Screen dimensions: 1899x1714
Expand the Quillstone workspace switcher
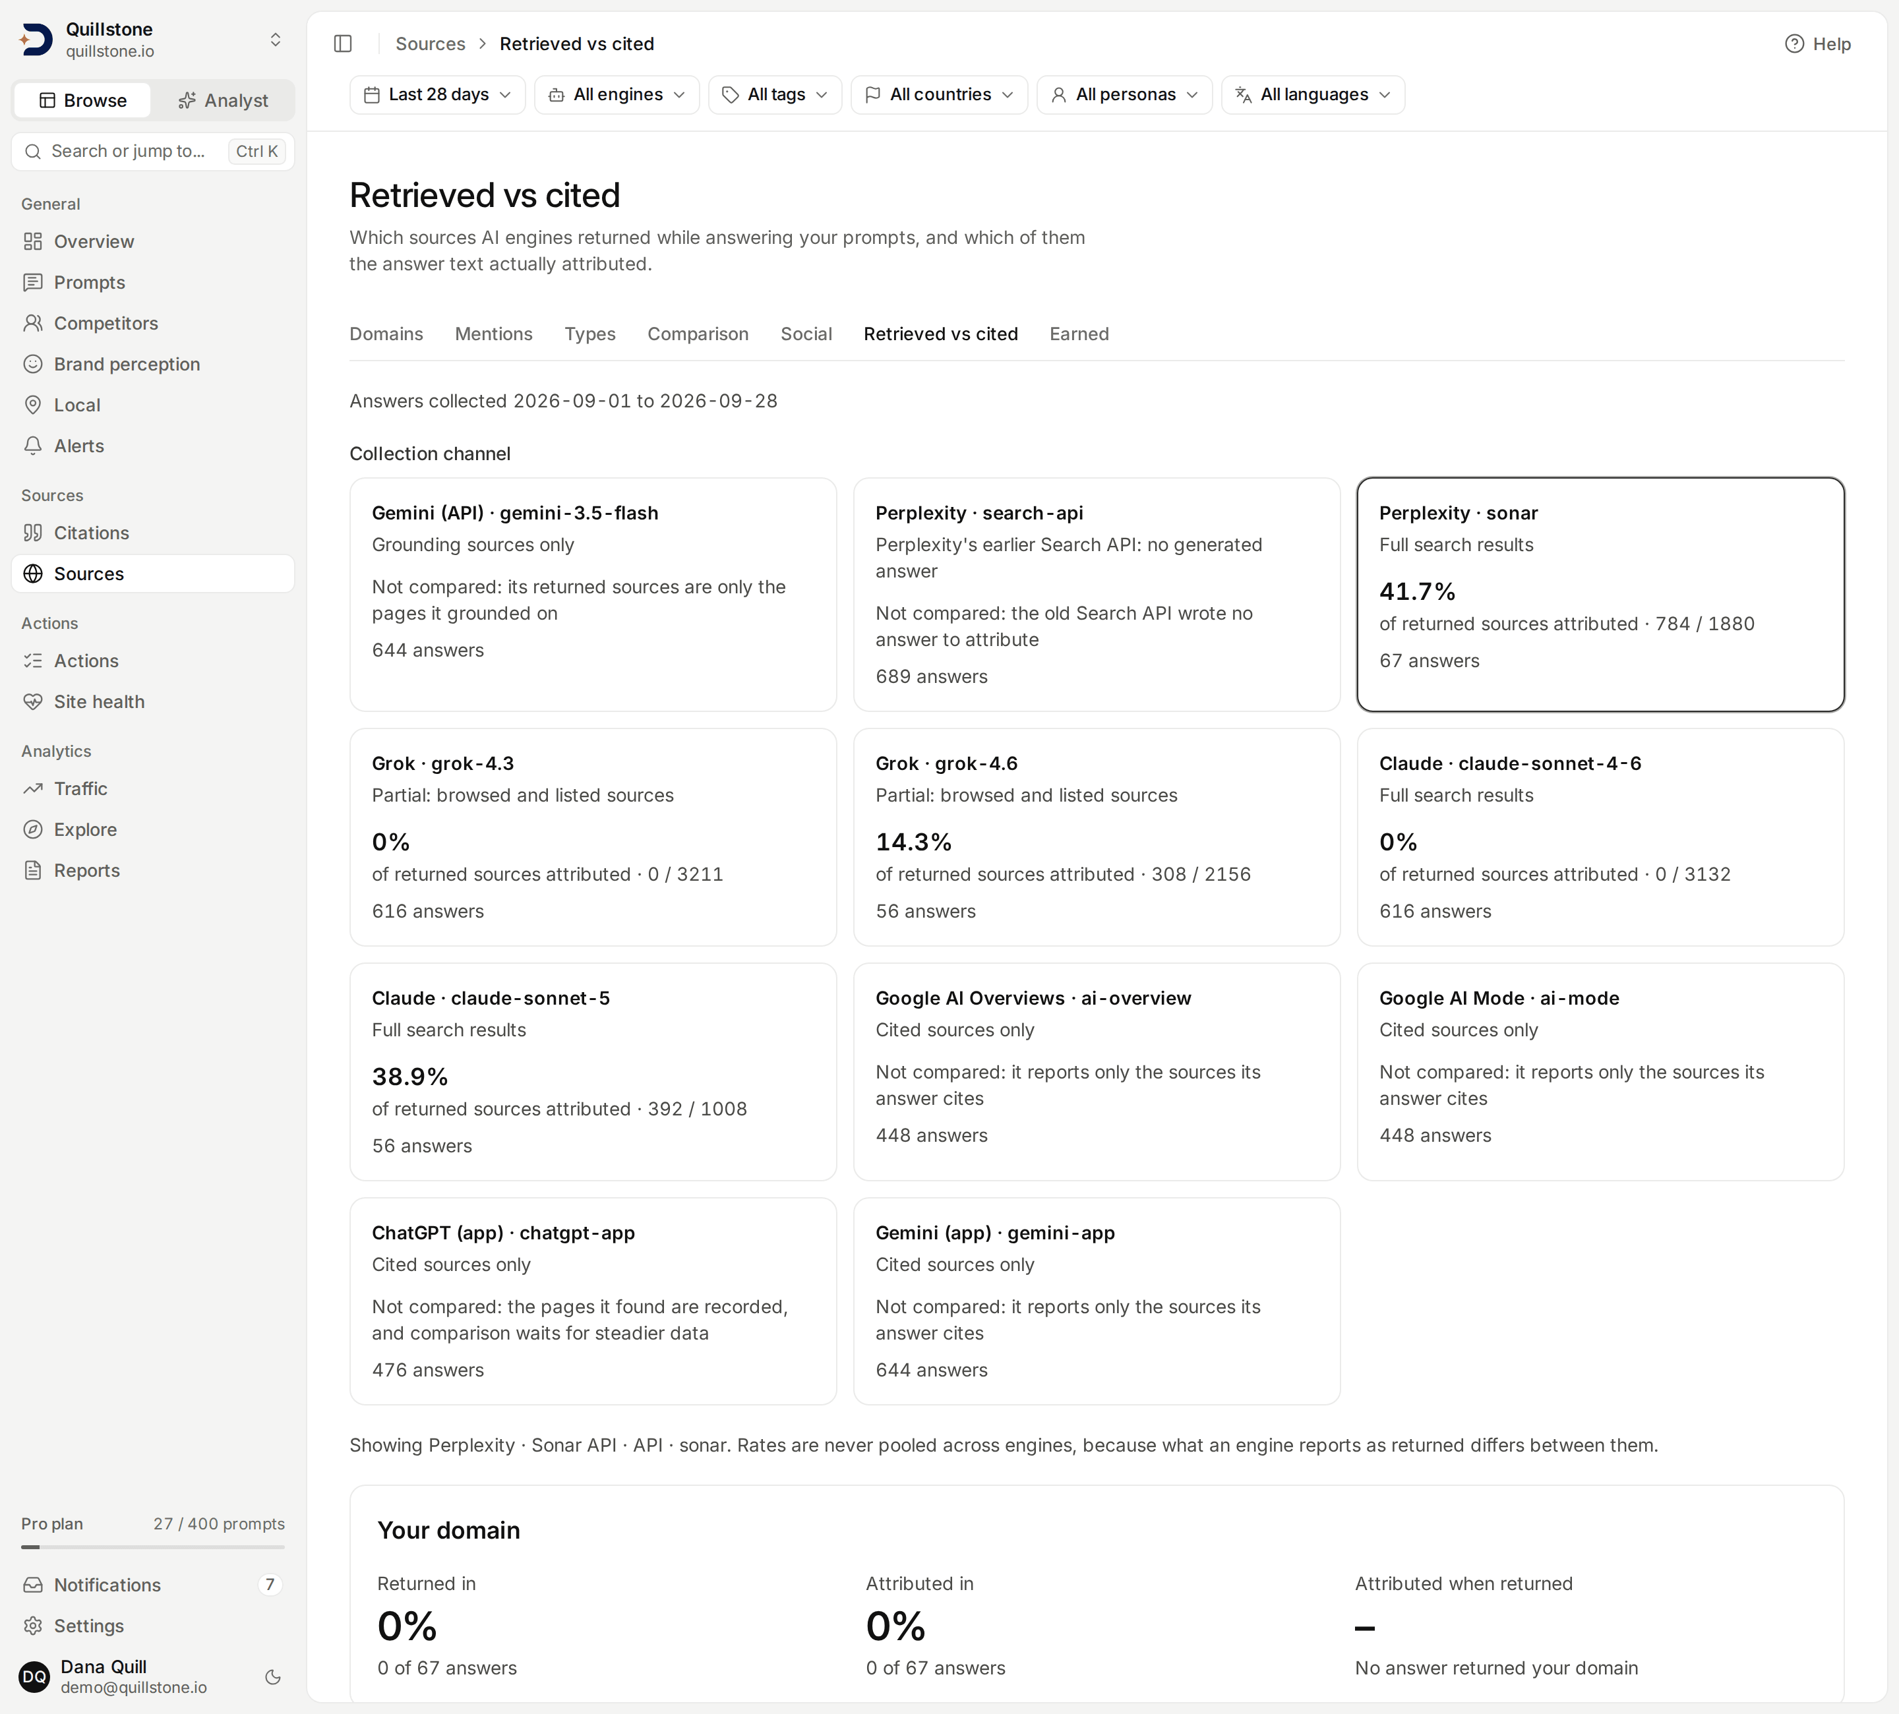click(x=152, y=40)
